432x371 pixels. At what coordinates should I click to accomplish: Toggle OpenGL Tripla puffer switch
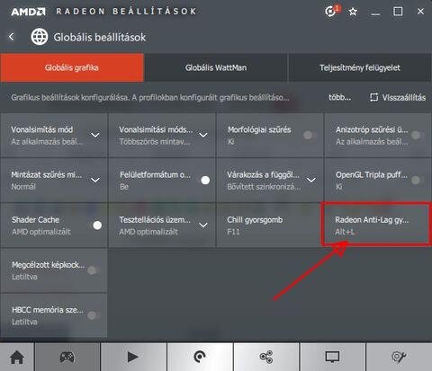point(418,181)
